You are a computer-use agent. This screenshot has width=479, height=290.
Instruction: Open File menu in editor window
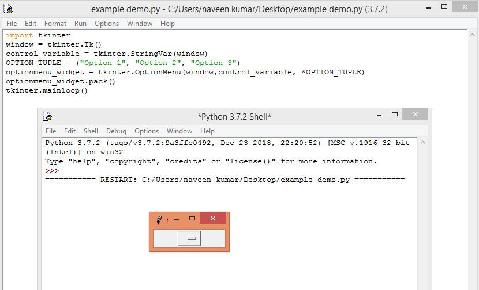coord(12,24)
